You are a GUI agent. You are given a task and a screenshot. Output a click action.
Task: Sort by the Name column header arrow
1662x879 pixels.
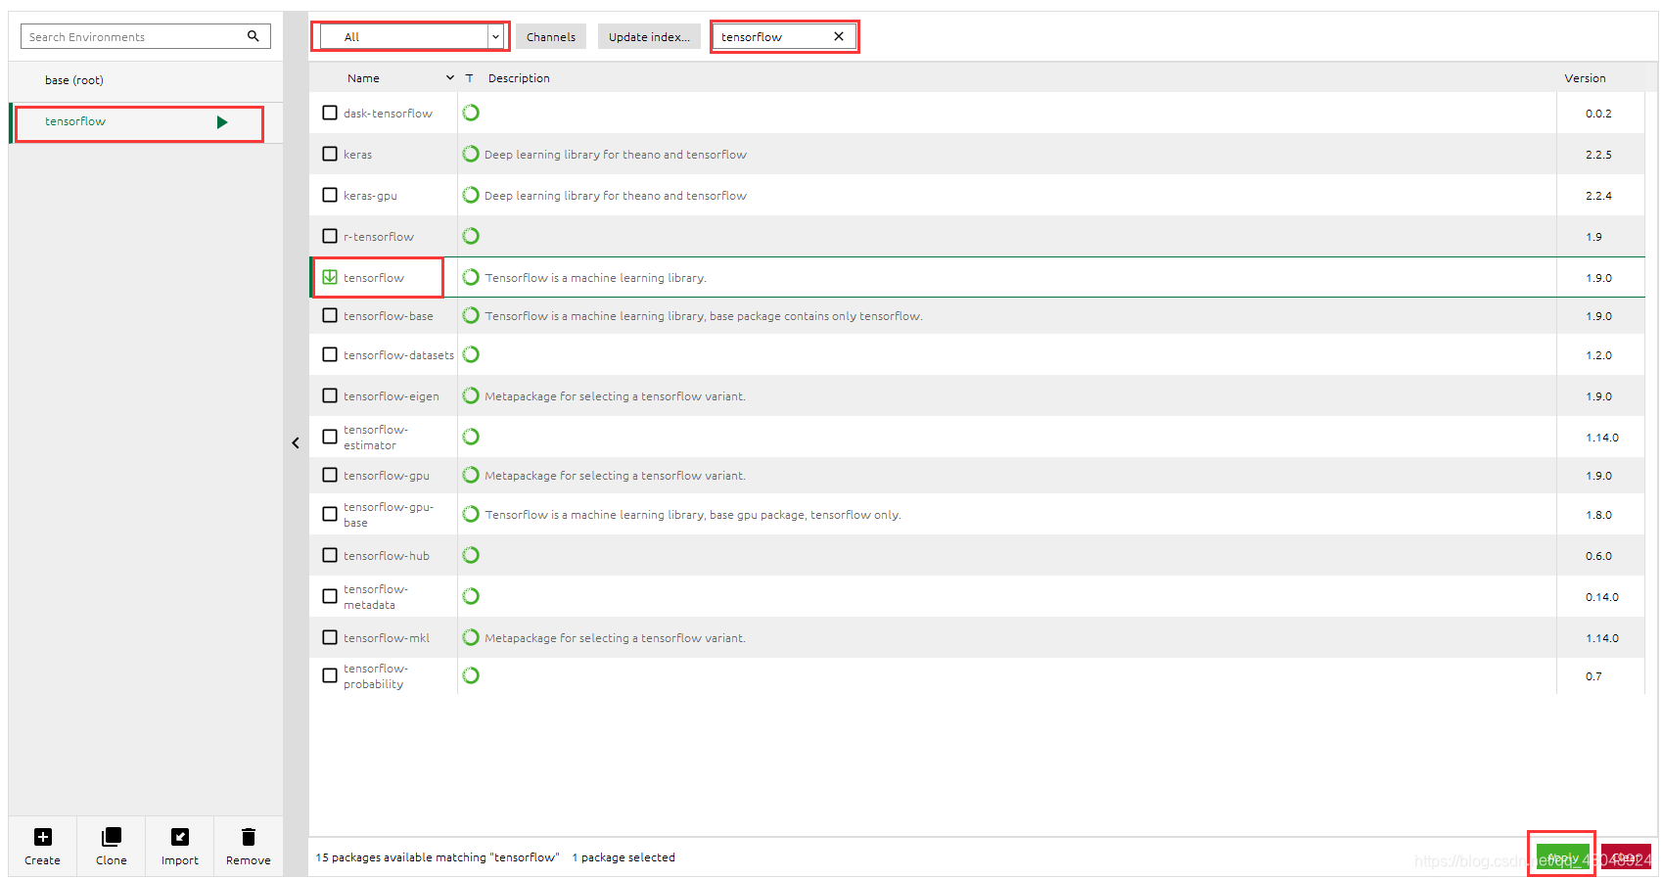point(450,77)
